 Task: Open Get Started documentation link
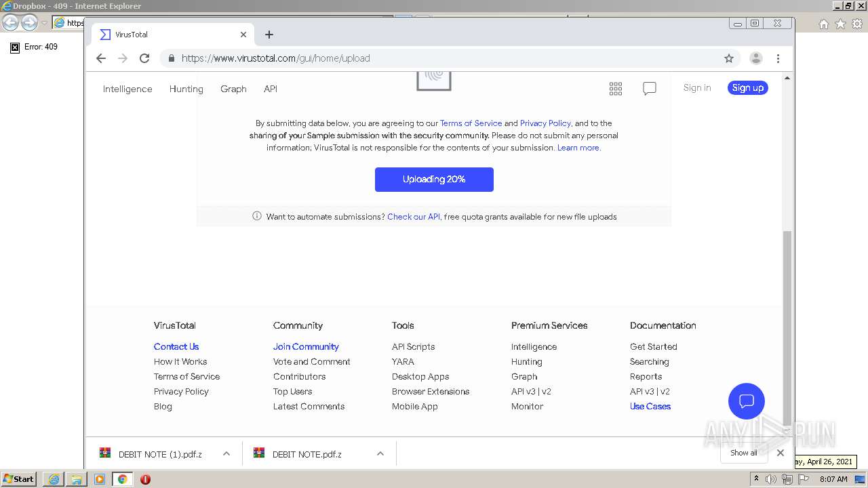(654, 346)
